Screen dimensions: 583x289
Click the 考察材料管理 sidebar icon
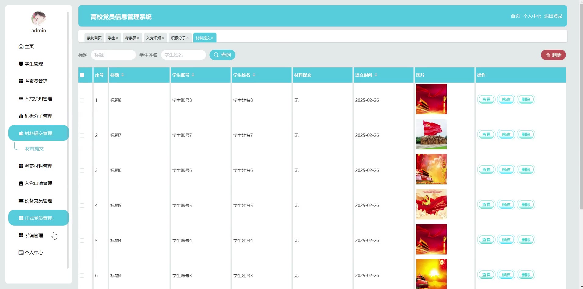(x=21, y=166)
